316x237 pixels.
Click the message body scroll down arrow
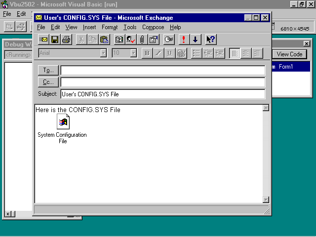(x=266, y=199)
